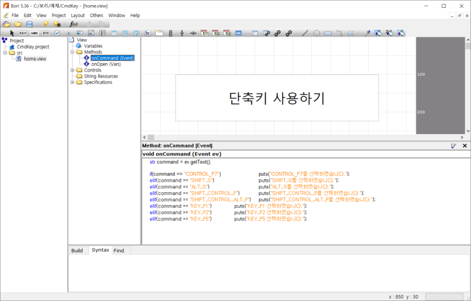Click the code line str command = ev.getText();
This screenshot has width=471, height=301.
click(181, 162)
